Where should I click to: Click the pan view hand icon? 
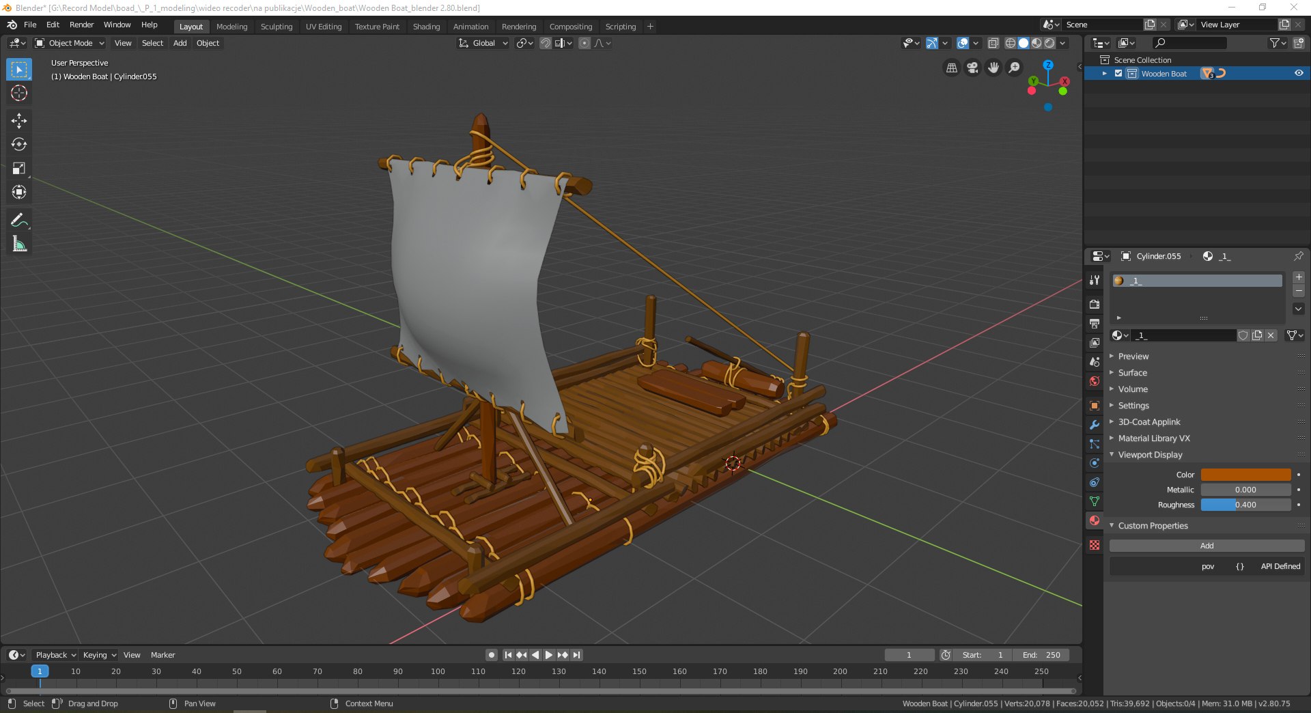993,68
